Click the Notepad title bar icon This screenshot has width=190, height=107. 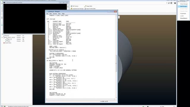[x=47, y=12]
